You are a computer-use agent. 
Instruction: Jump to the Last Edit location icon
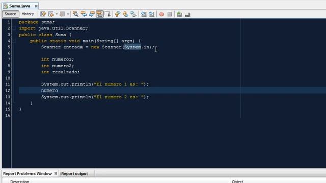[43, 14]
